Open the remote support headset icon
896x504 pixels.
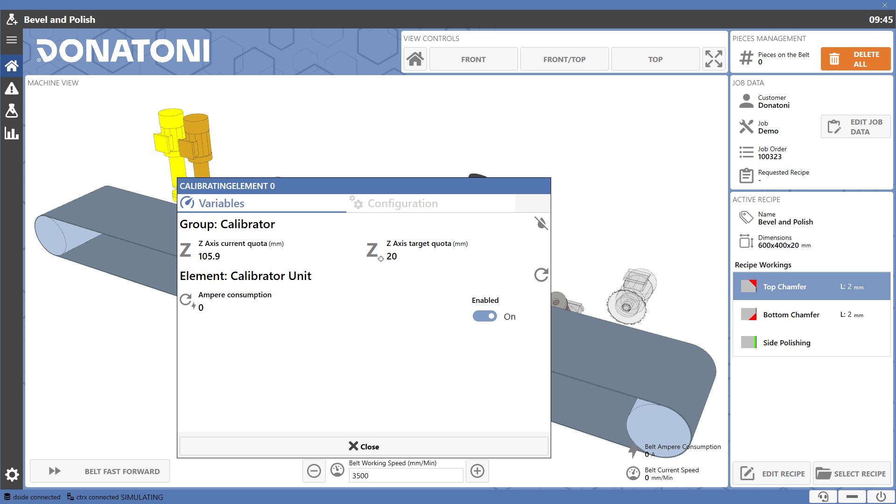(823, 497)
